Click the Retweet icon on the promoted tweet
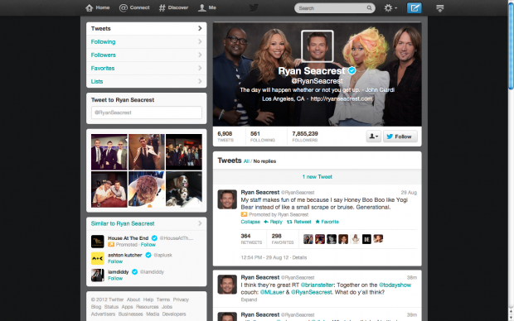Image resolution: width=514 pixels, height=321 pixels. (289, 222)
